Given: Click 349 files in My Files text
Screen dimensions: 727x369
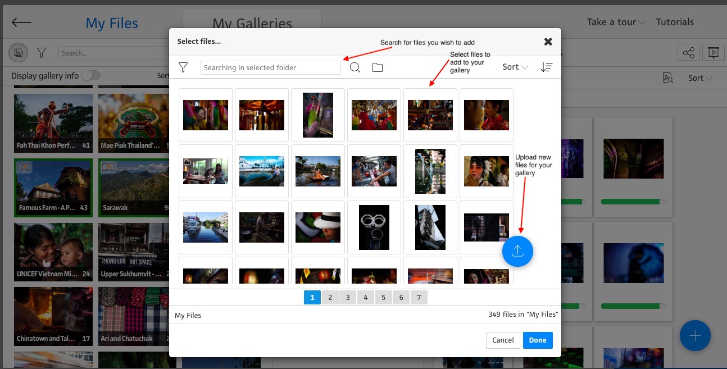Looking at the screenshot, I should (x=523, y=315).
